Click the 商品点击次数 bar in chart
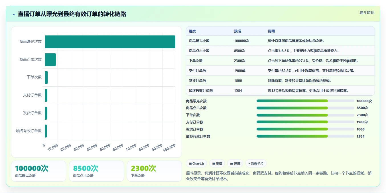This screenshot has height=193, width=386. point(50,60)
